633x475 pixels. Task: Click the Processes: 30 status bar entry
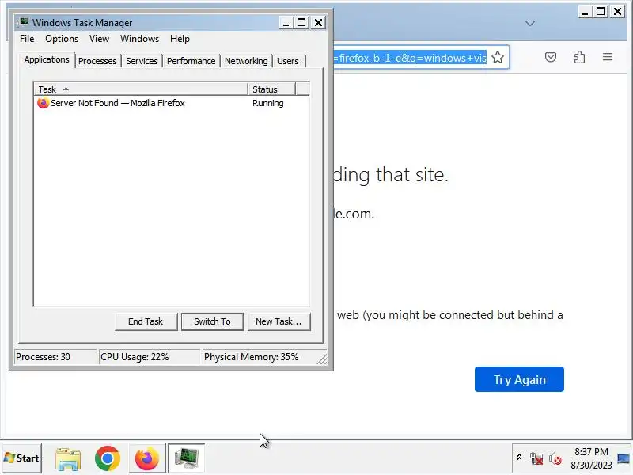click(55, 357)
